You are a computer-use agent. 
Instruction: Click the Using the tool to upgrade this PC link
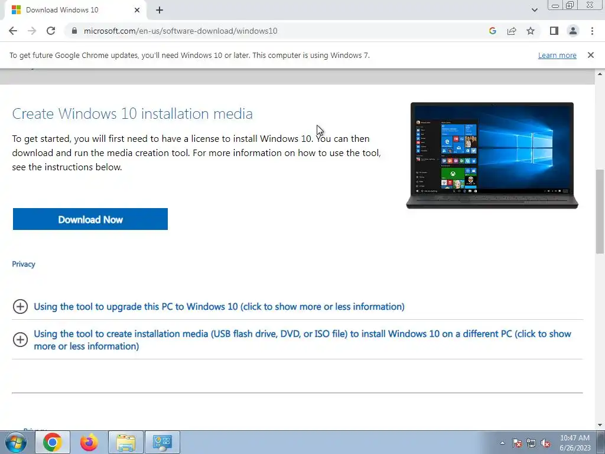[219, 307]
